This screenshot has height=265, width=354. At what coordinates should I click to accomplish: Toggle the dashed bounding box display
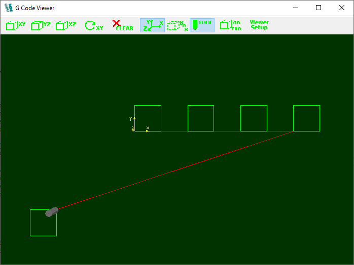pyautogui.click(x=178, y=25)
